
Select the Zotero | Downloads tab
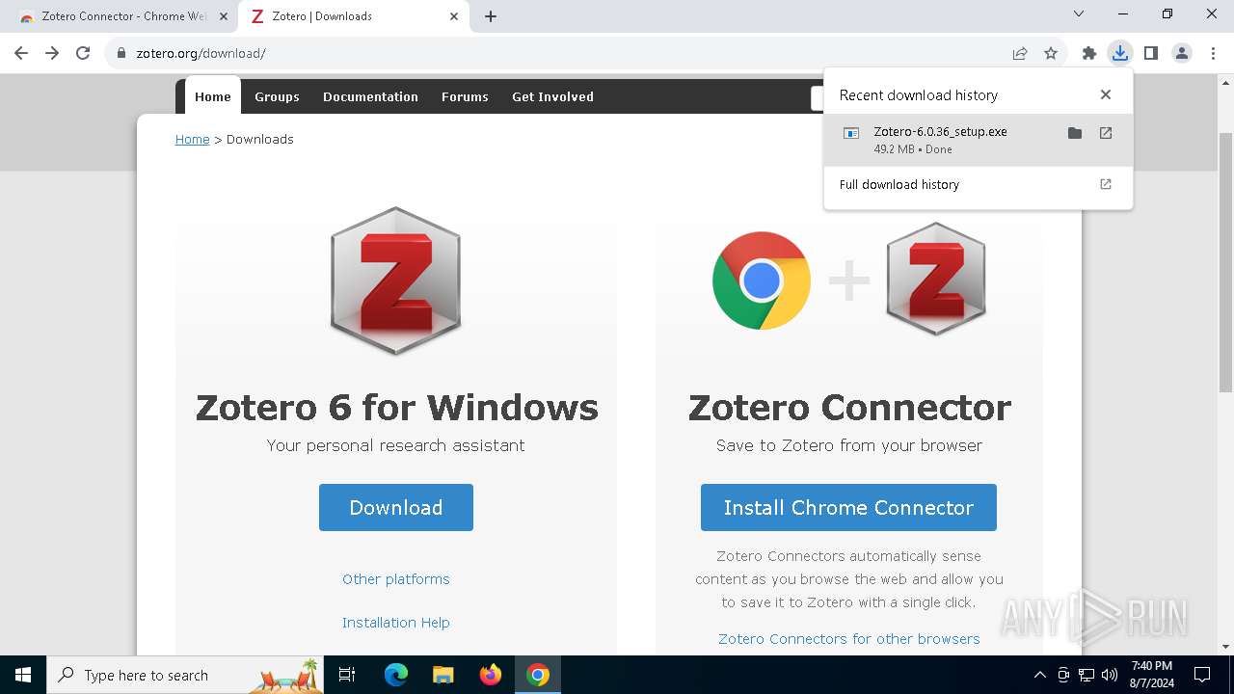coord(353,16)
